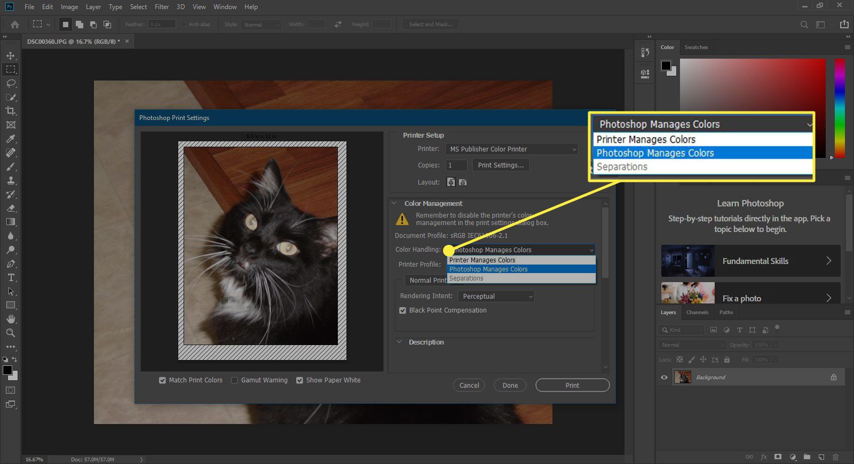Open the Printer dropdown
This screenshot has width=854, height=464.
(x=512, y=149)
